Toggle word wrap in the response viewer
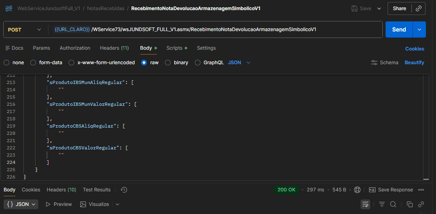This screenshot has height=214, width=436. (x=365, y=204)
